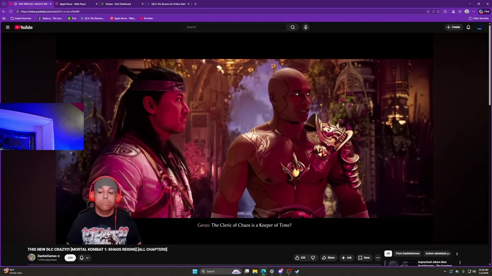Like the video with thumbs up
492x276 pixels.
tap(300, 258)
